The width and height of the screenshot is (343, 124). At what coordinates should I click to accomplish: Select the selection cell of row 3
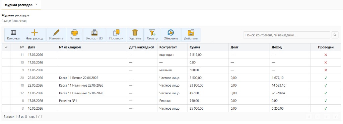pos(6,108)
